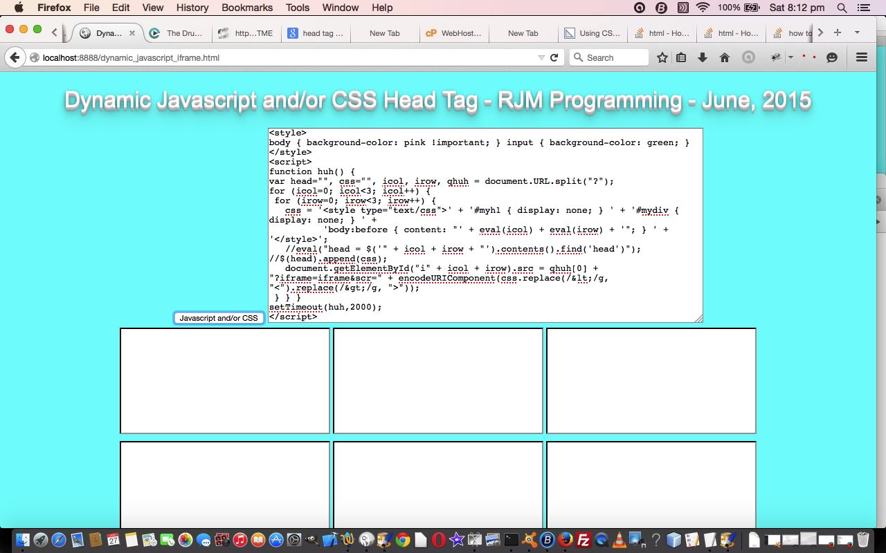Open a new tab with plus button
Viewport: 886px width, 553px height.
point(838,32)
